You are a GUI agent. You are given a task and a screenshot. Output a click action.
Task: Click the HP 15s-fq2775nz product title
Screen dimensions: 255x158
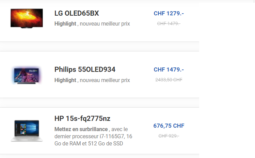coord(82,118)
